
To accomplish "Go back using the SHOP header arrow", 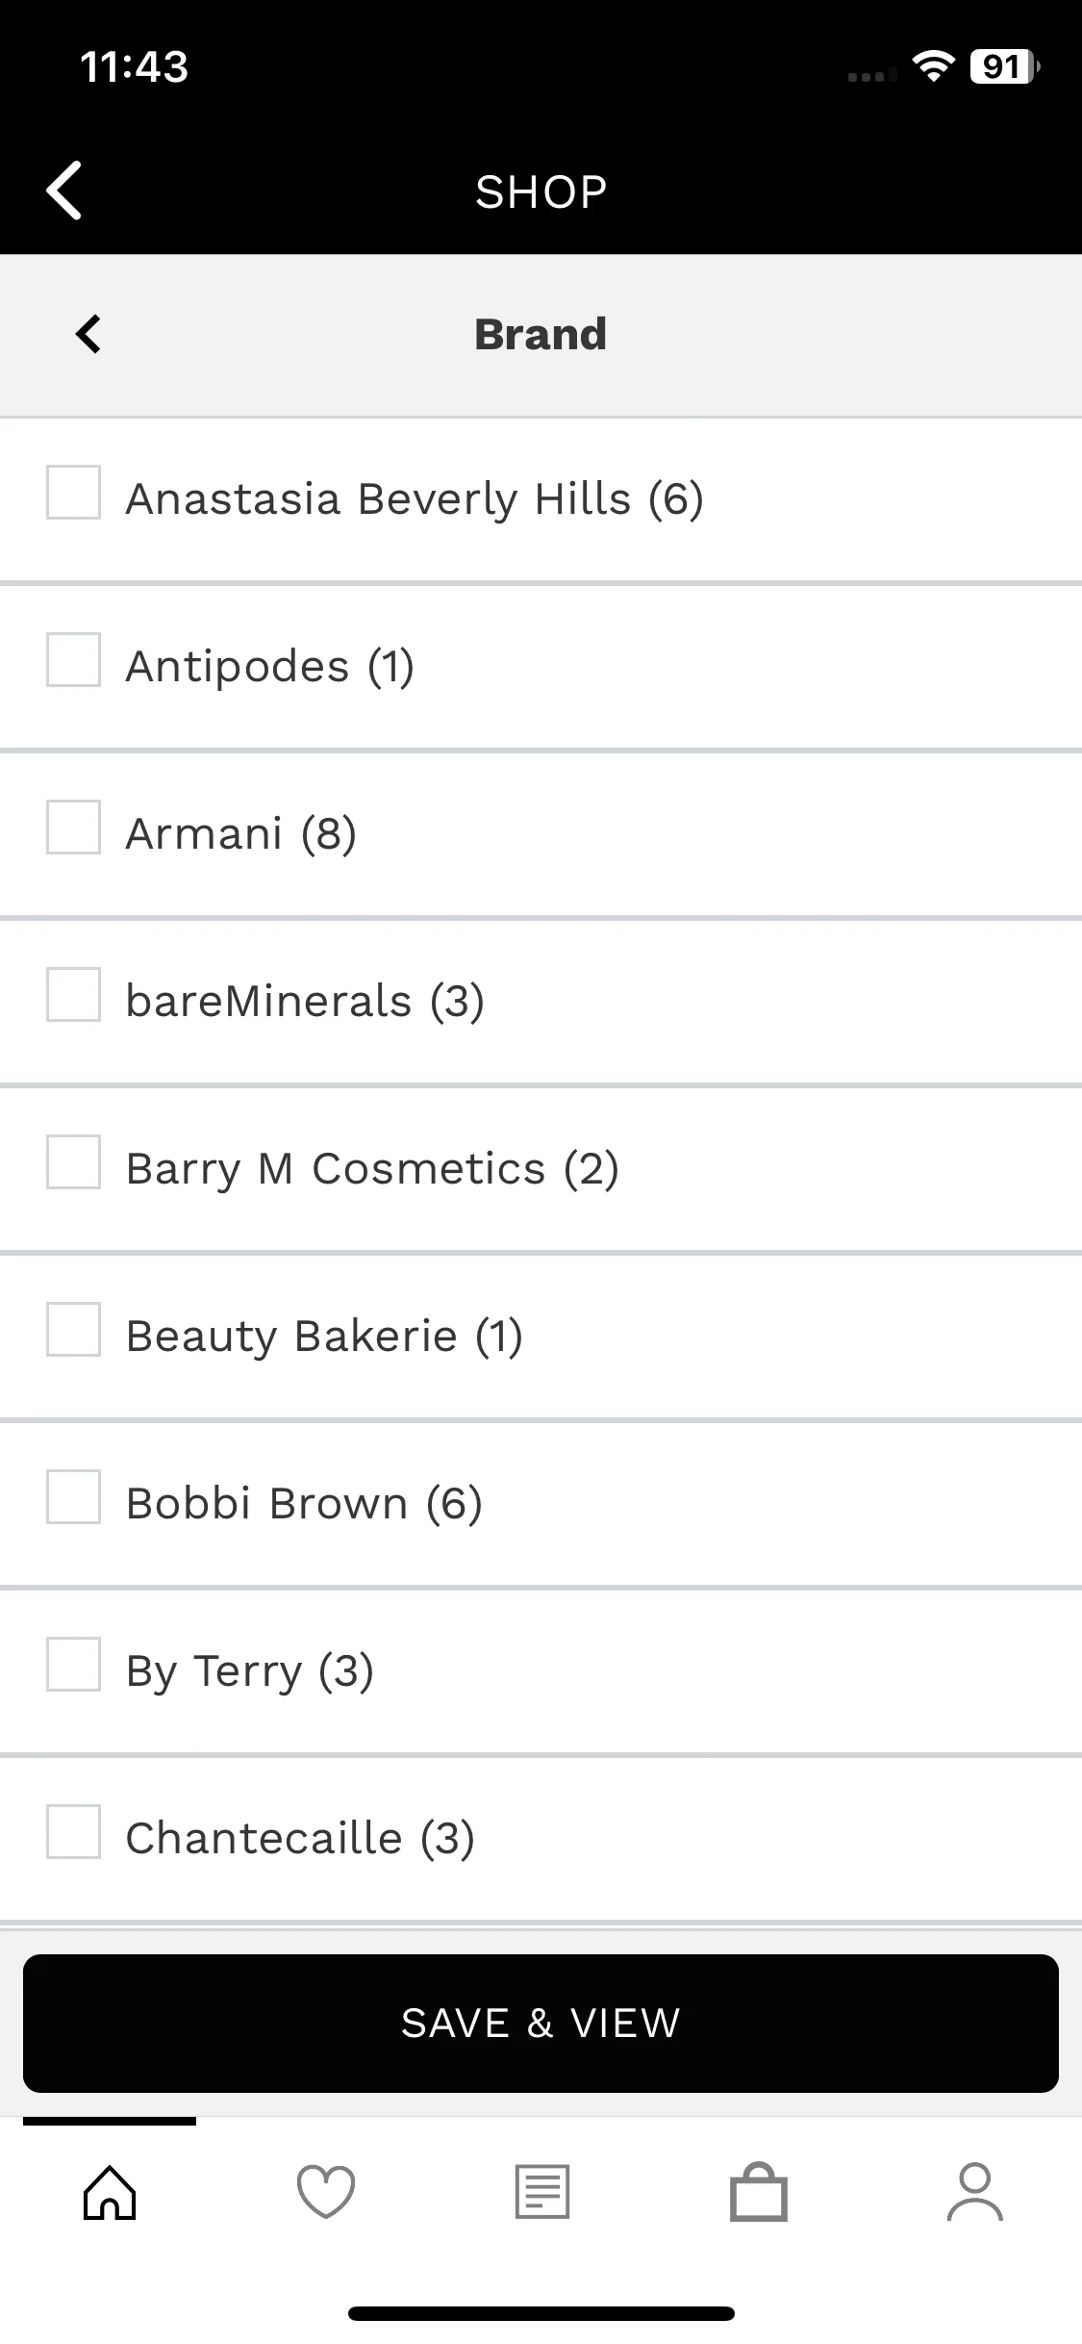I will (65, 191).
